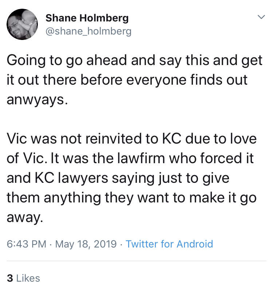This screenshot has height=290, width=273.
Task: Click the May 18, 2019 date
Action: (86, 244)
